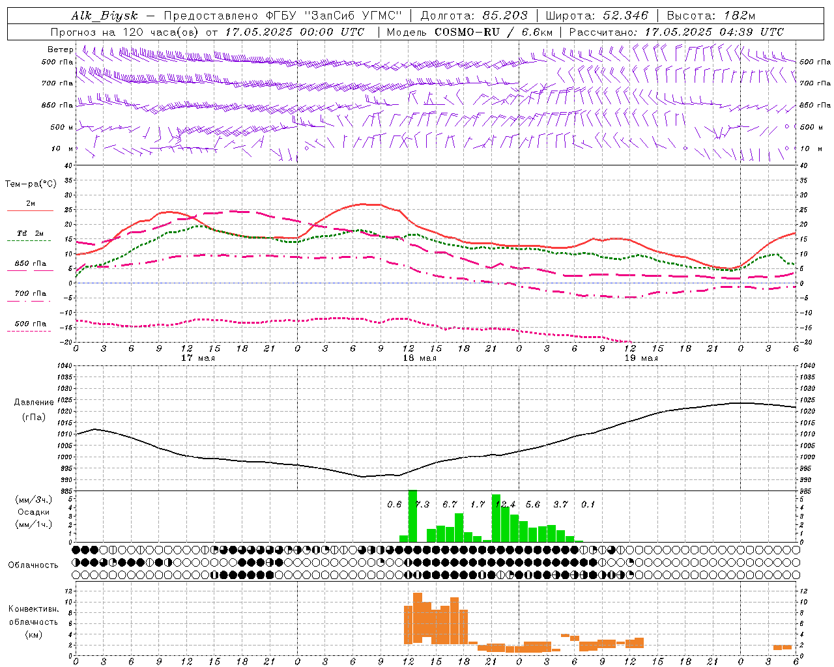The height and width of the screenshot is (667, 834).
Task: Click the precipitation total 7.3
Action: pos(422,505)
